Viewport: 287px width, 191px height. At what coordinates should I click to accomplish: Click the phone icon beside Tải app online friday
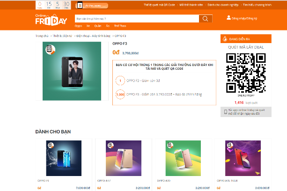click(x=226, y=112)
